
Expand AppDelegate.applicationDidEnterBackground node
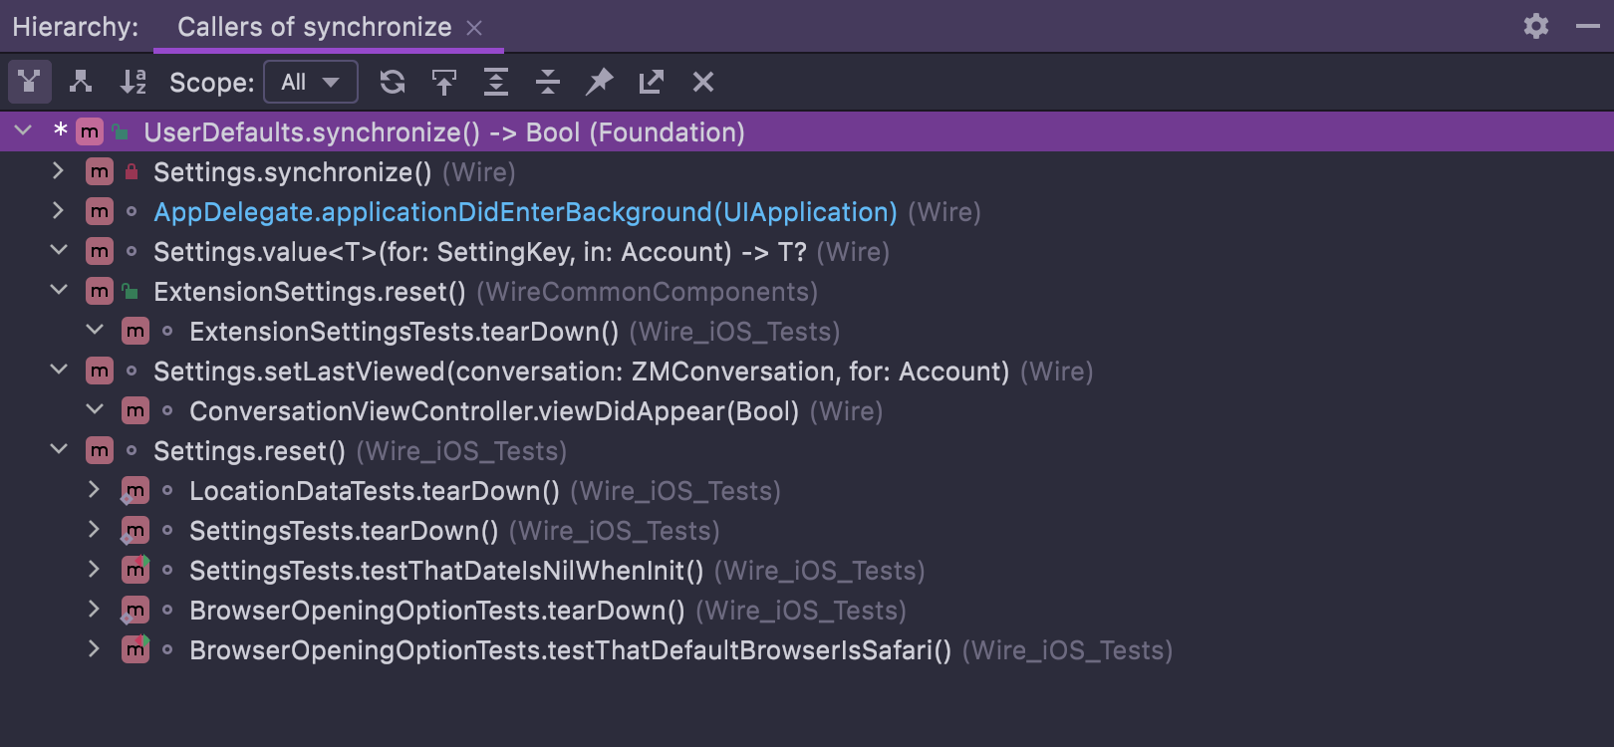(x=58, y=211)
